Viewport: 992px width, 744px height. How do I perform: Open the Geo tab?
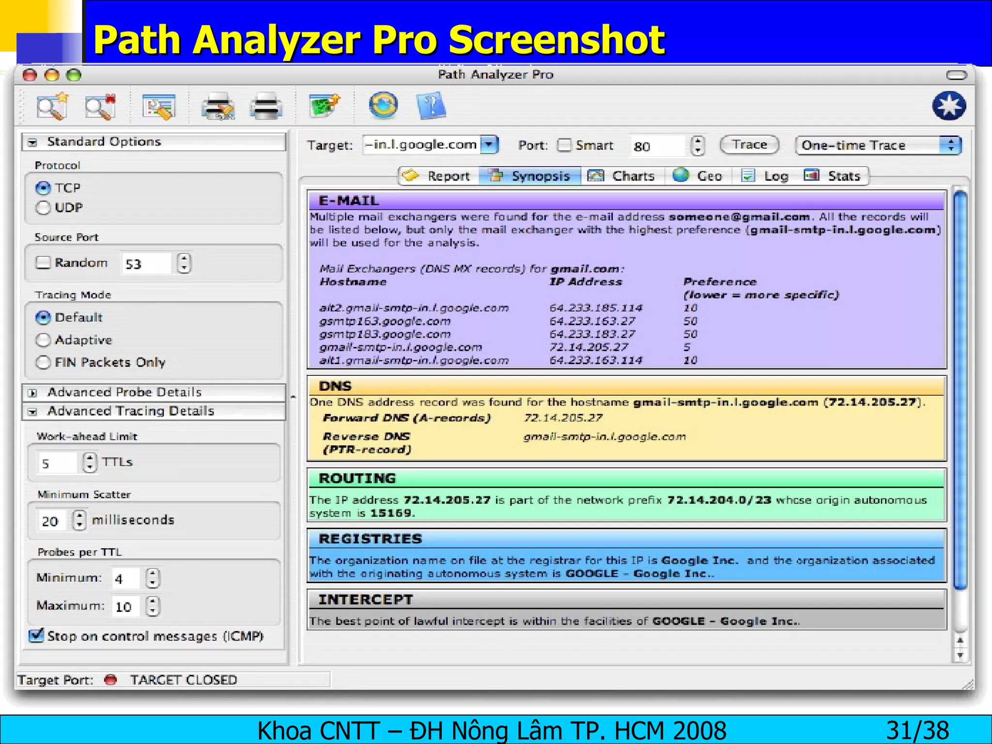pos(698,176)
